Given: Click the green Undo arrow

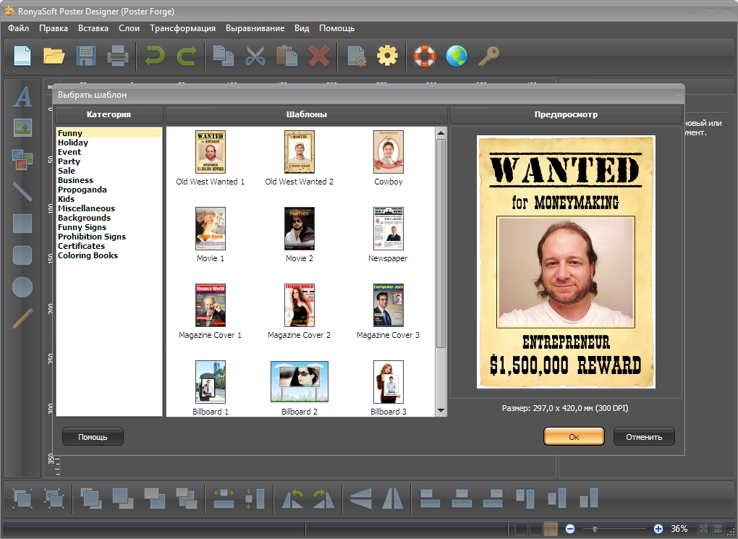Looking at the screenshot, I should 154,56.
